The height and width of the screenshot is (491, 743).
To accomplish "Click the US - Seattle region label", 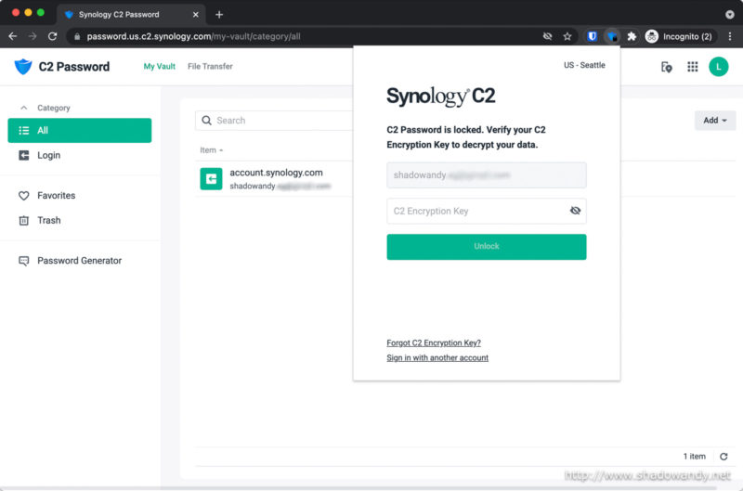I will click(584, 65).
